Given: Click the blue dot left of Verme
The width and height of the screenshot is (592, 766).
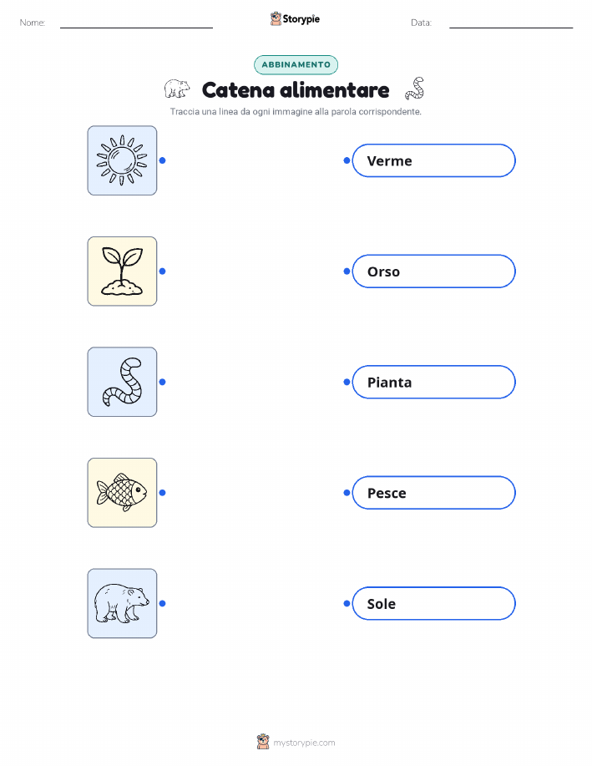Looking at the screenshot, I should (x=347, y=160).
